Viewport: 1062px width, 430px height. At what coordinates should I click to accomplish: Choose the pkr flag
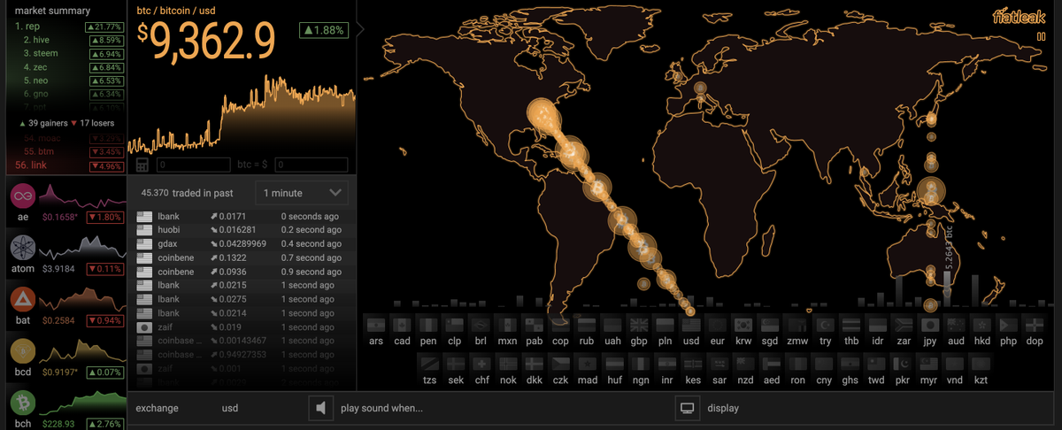pyautogui.click(x=902, y=364)
